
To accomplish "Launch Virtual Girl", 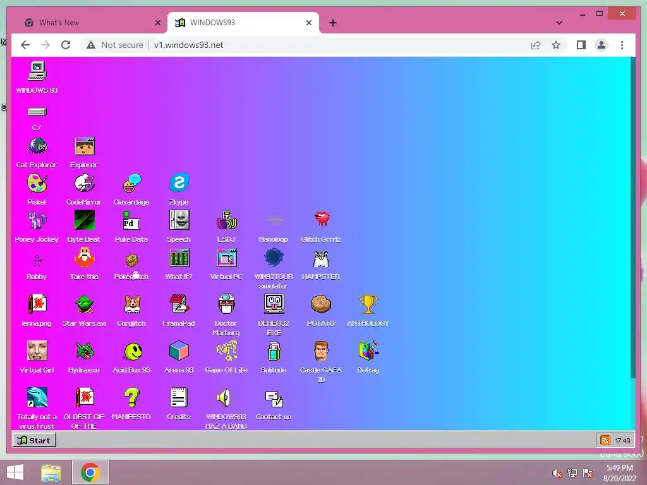I will click(37, 351).
